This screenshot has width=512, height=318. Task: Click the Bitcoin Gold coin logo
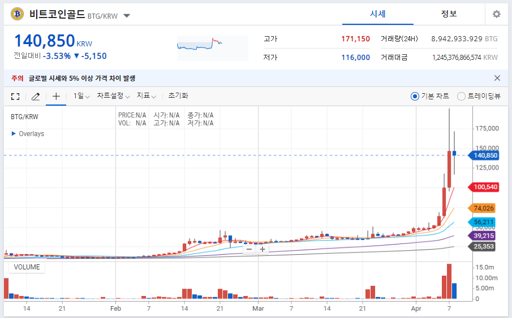coord(18,14)
